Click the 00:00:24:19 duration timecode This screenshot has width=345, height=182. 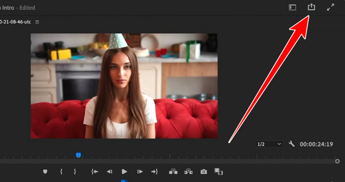point(316,144)
